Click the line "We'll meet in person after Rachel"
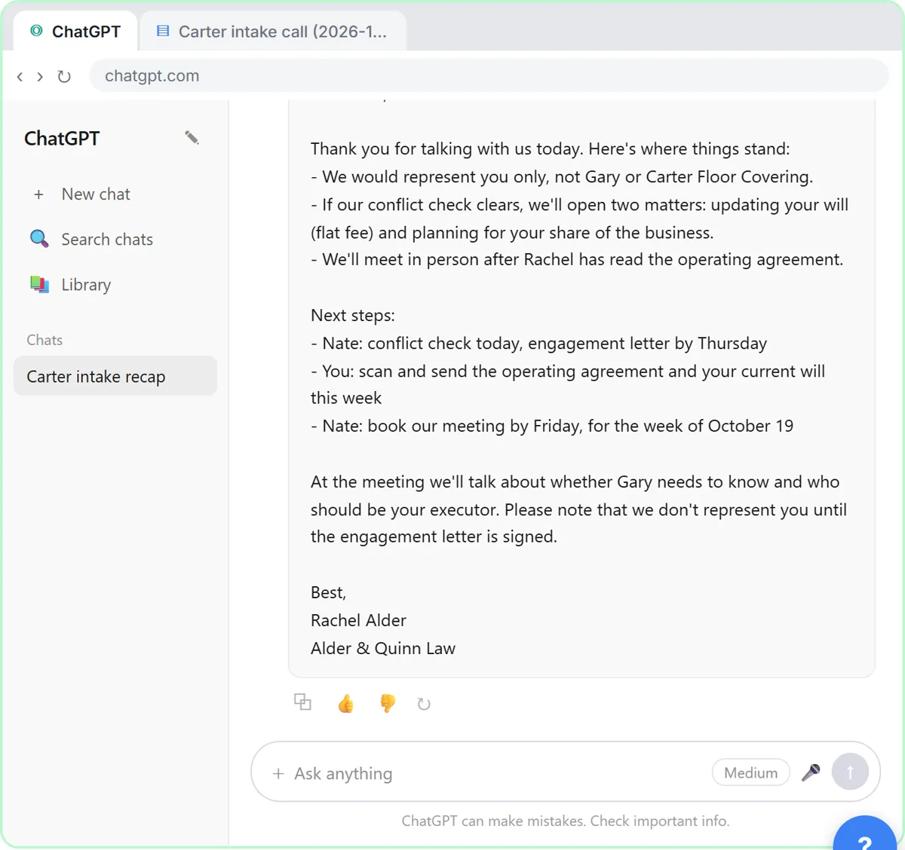The width and height of the screenshot is (905, 850). [x=577, y=260]
